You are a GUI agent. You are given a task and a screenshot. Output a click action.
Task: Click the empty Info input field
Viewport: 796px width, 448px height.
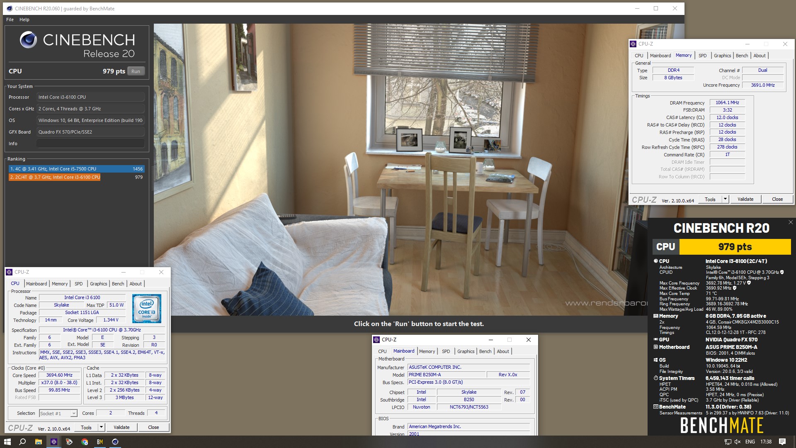90,144
